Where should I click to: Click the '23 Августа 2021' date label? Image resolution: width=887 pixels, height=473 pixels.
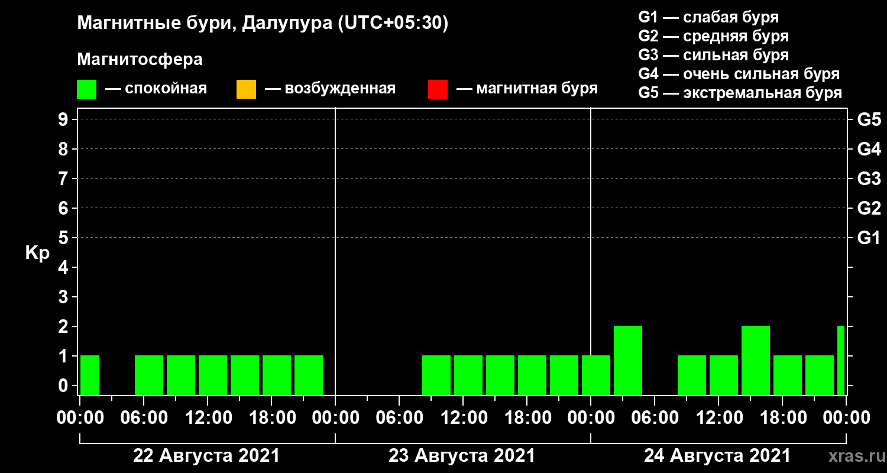[462, 456]
